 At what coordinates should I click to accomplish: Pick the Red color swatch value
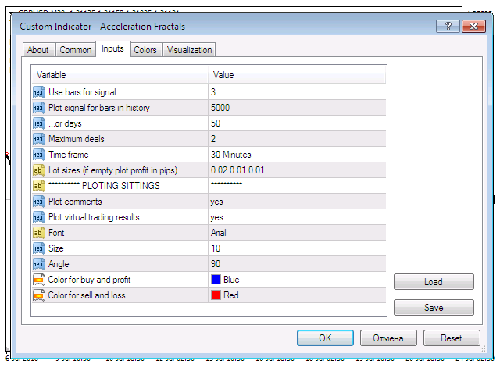pyautogui.click(x=216, y=295)
